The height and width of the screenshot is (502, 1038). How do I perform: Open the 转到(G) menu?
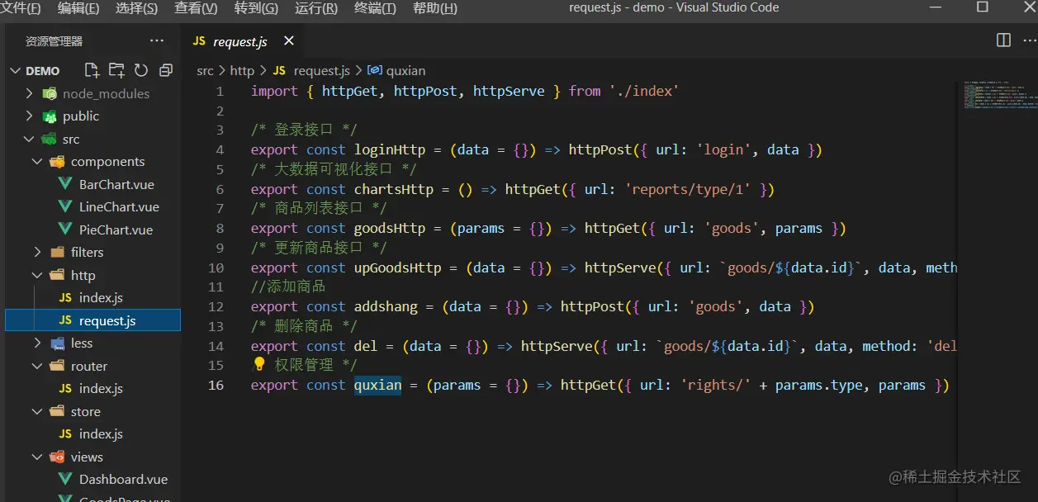(x=256, y=8)
